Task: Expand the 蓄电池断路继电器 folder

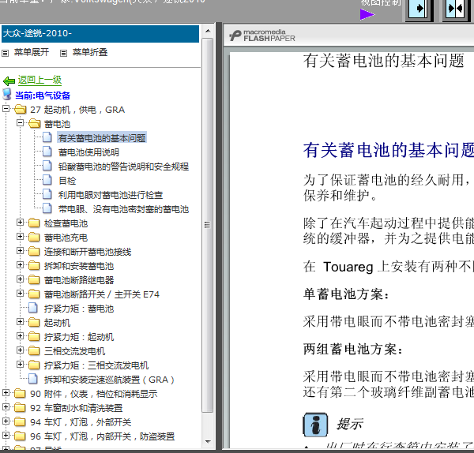Action: [x=20, y=279]
